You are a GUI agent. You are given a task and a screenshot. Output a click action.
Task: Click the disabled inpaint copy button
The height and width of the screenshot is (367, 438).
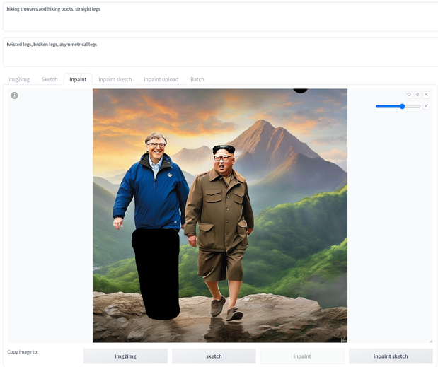click(302, 356)
